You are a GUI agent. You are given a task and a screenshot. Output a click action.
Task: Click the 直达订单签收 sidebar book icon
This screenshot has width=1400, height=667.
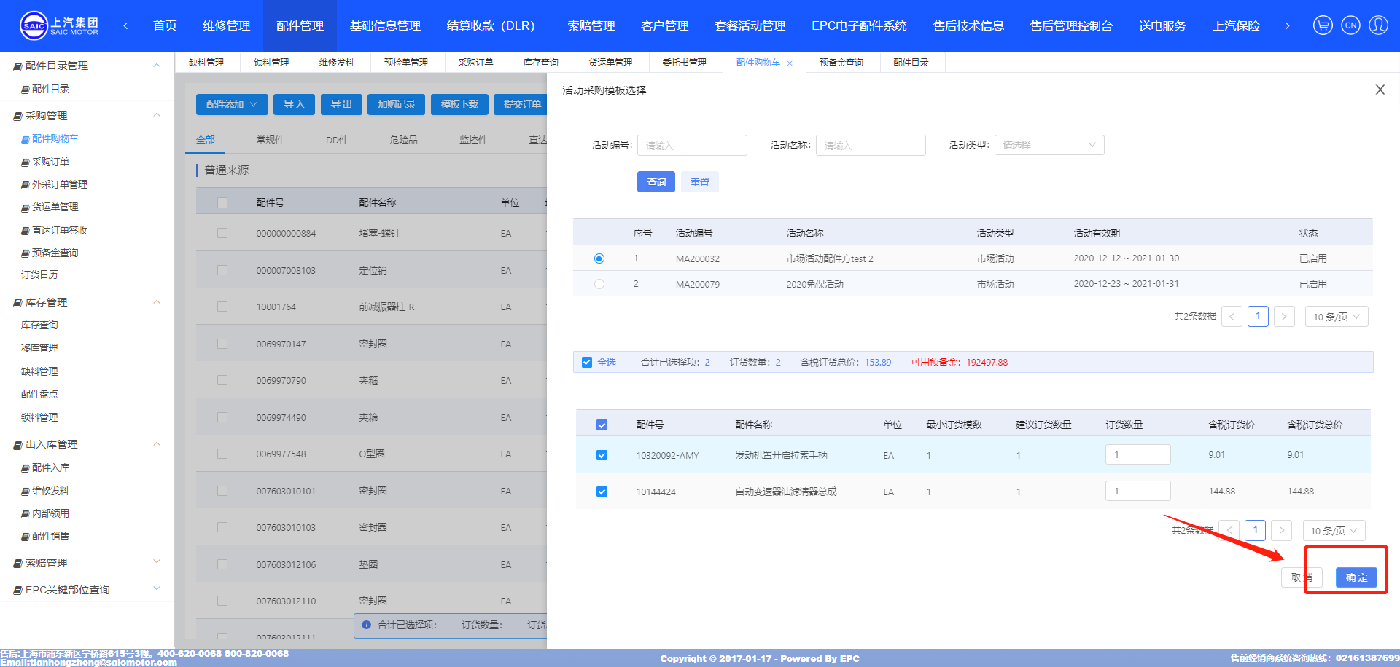[26, 231]
